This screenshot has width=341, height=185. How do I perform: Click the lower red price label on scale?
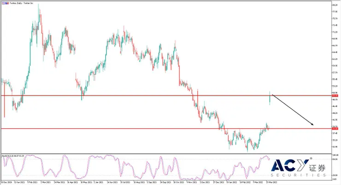[335, 129]
